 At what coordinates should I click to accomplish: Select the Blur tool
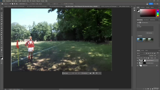coord(1,37)
